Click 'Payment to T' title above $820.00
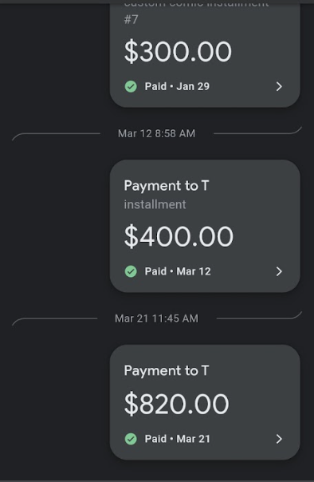The width and height of the screenshot is (314, 482). click(x=167, y=371)
